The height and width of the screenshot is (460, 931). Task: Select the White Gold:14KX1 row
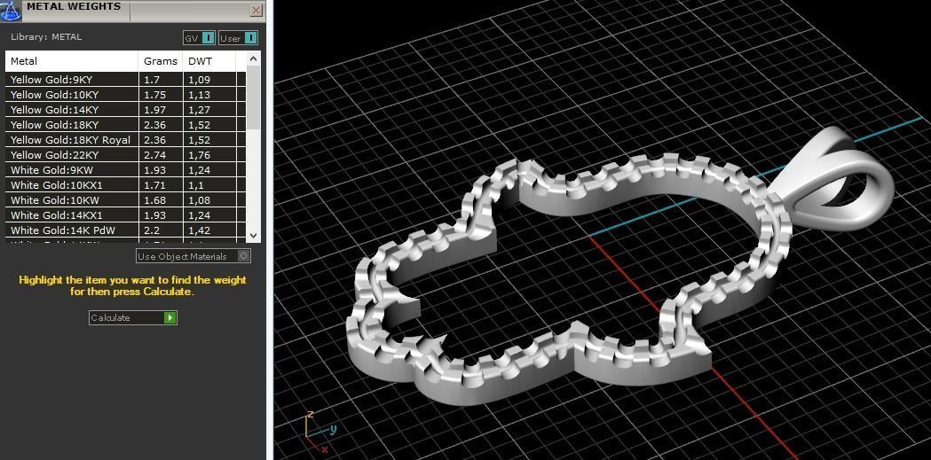pyautogui.click(x=125, y=215)
